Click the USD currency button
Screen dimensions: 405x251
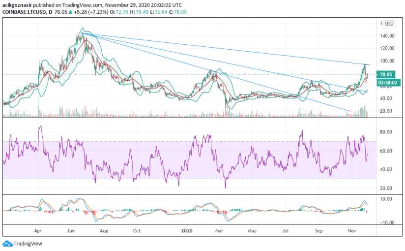pos(389,24)
